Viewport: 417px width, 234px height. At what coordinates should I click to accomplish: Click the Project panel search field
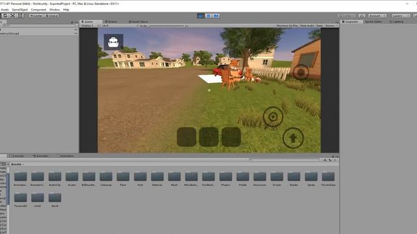tap(285, 160)
